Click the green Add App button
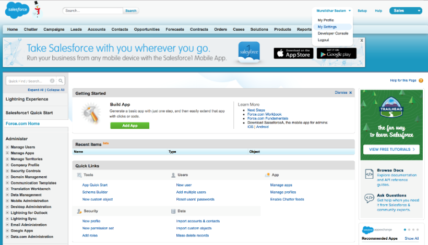The height and width of the screenshot is (245, 428). coord(129,125)
